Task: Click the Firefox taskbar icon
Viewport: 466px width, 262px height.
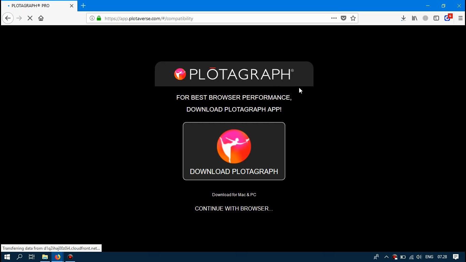Action: tap(57, 257)
